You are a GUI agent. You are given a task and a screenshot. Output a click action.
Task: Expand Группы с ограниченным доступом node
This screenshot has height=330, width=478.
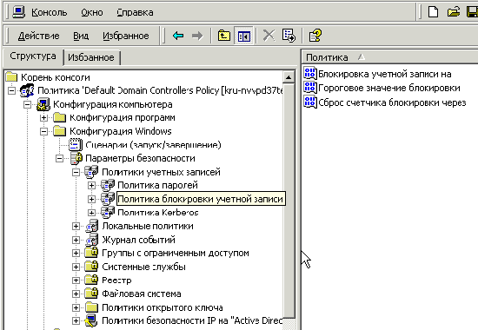(x=76, y=254)
